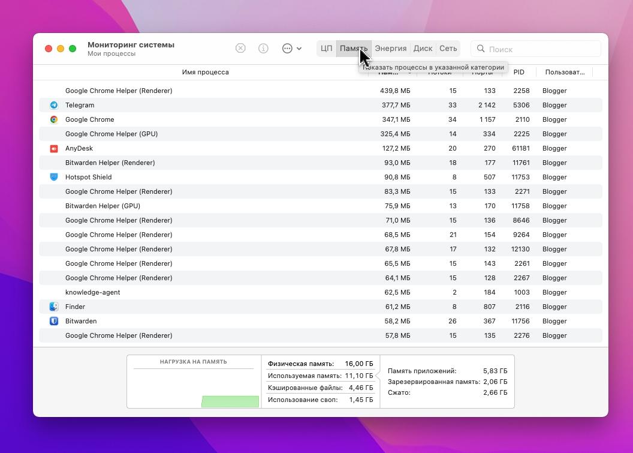Select the Bitwarden process name
The image size is (633, 453).
pyautogui.click(x=81, y=321)
